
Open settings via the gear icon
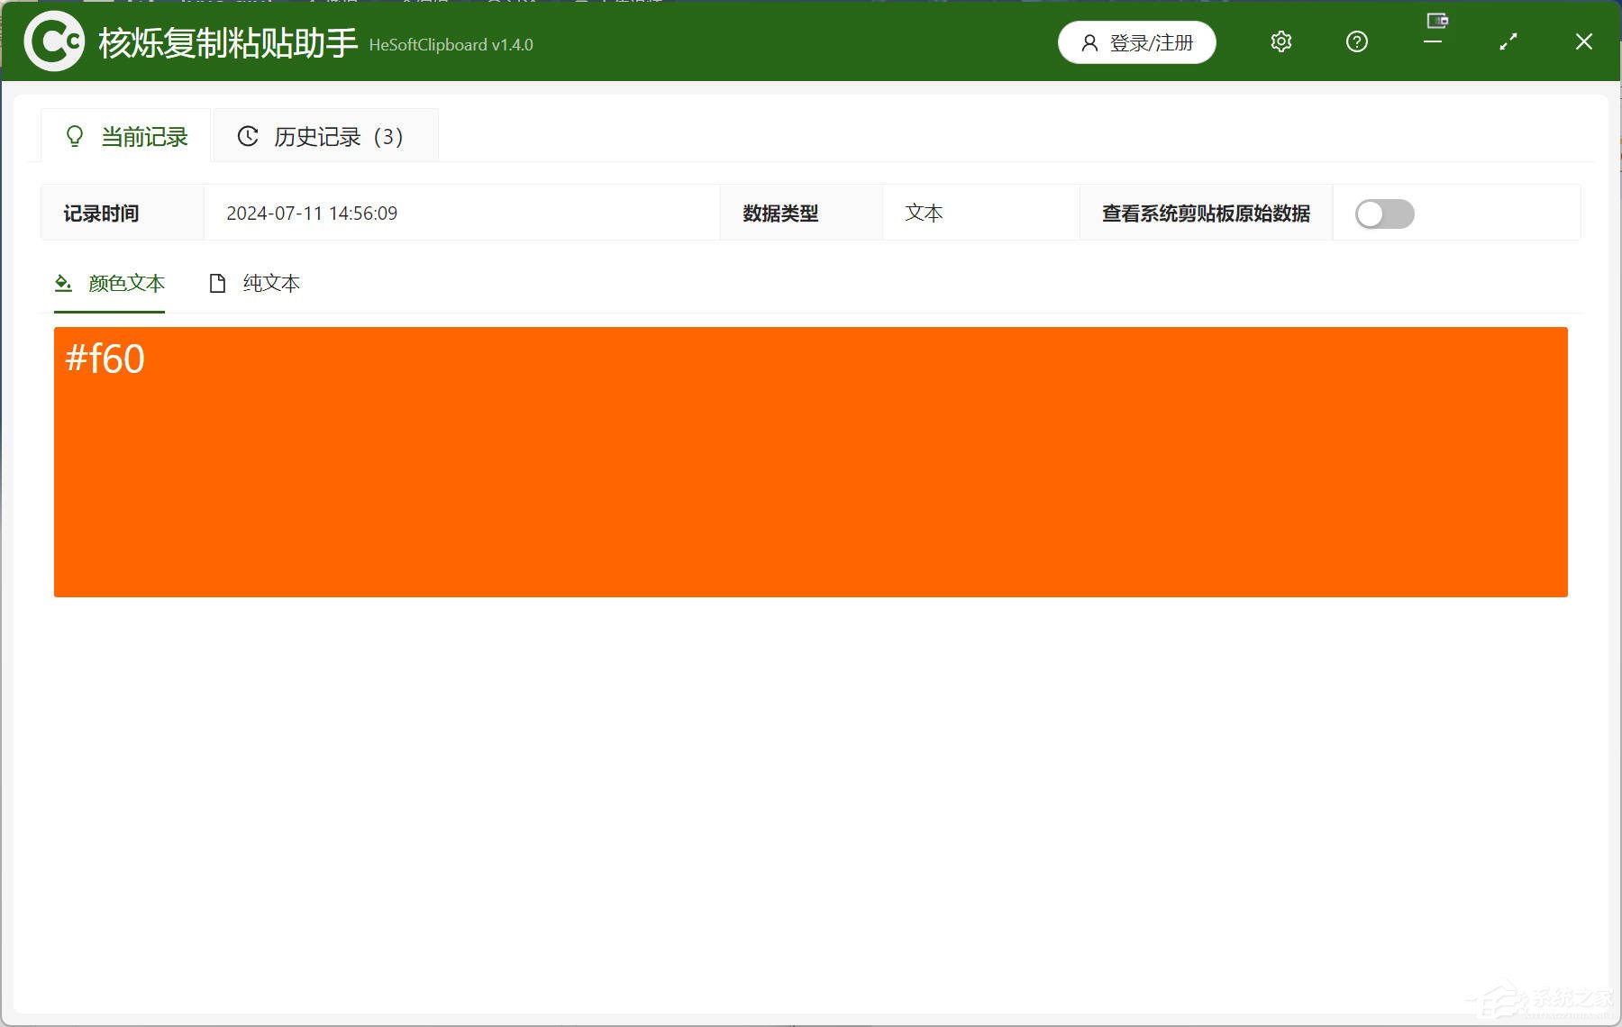point(1280,41)
